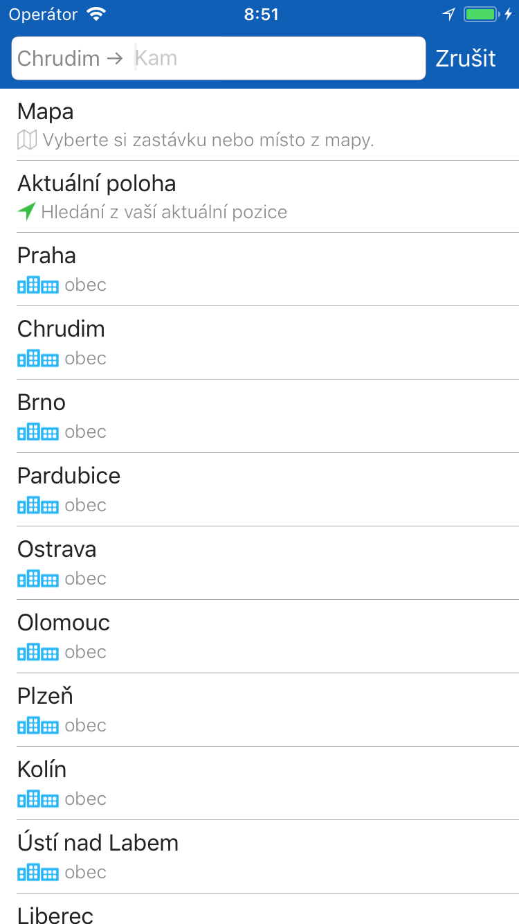Choose Mapa to pick place from map
The width and height of the screenshot is (519, 924).
coord(259,125)
